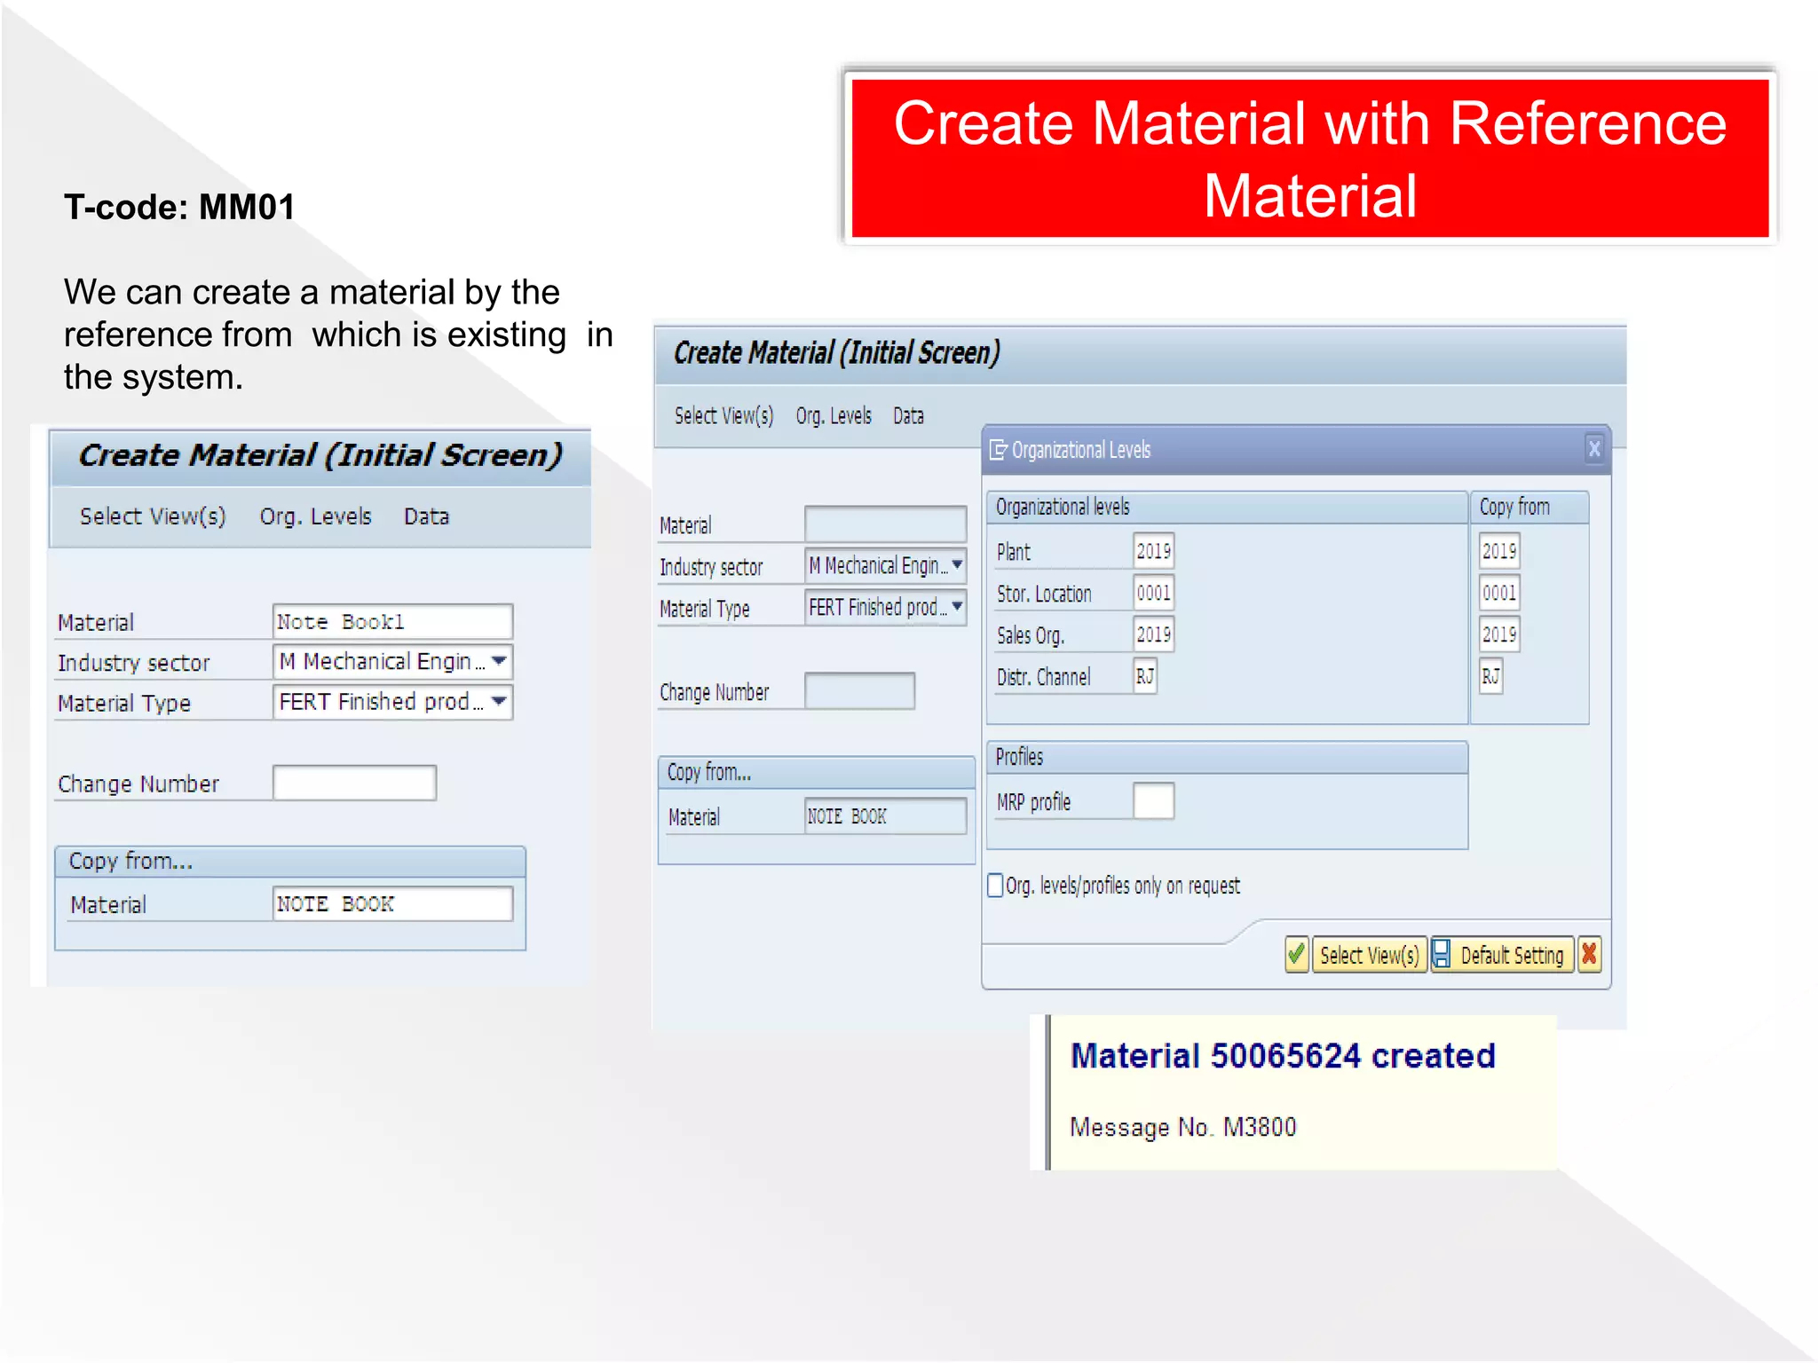Screen dimensions: 1818x1363
Task: Click Change Number field in left screen
Action: coord(354,783)
